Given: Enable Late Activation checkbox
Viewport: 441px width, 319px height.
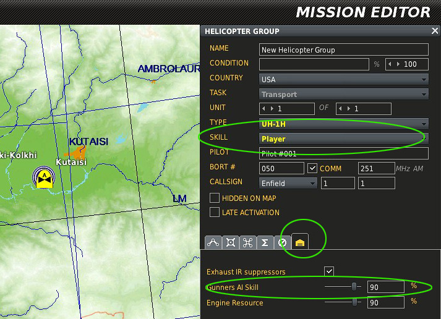Looking at the screenshot, I should click(215, 212).
